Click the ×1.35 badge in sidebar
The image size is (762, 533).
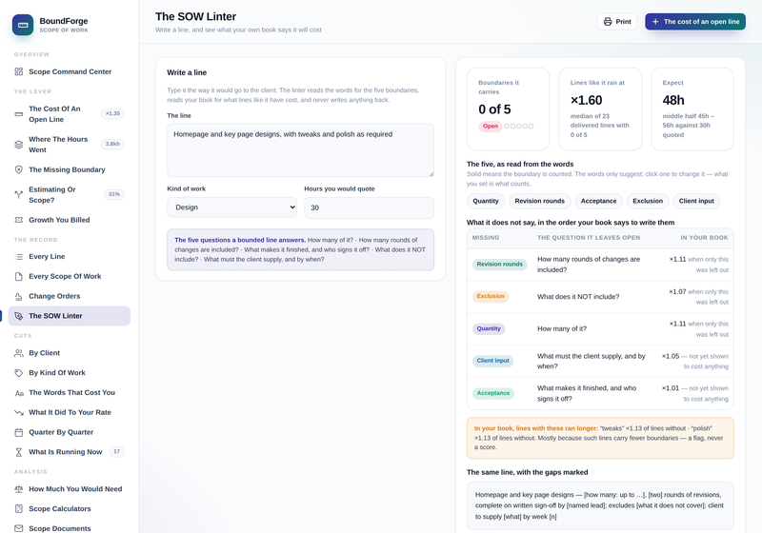[x=112, y=113]
